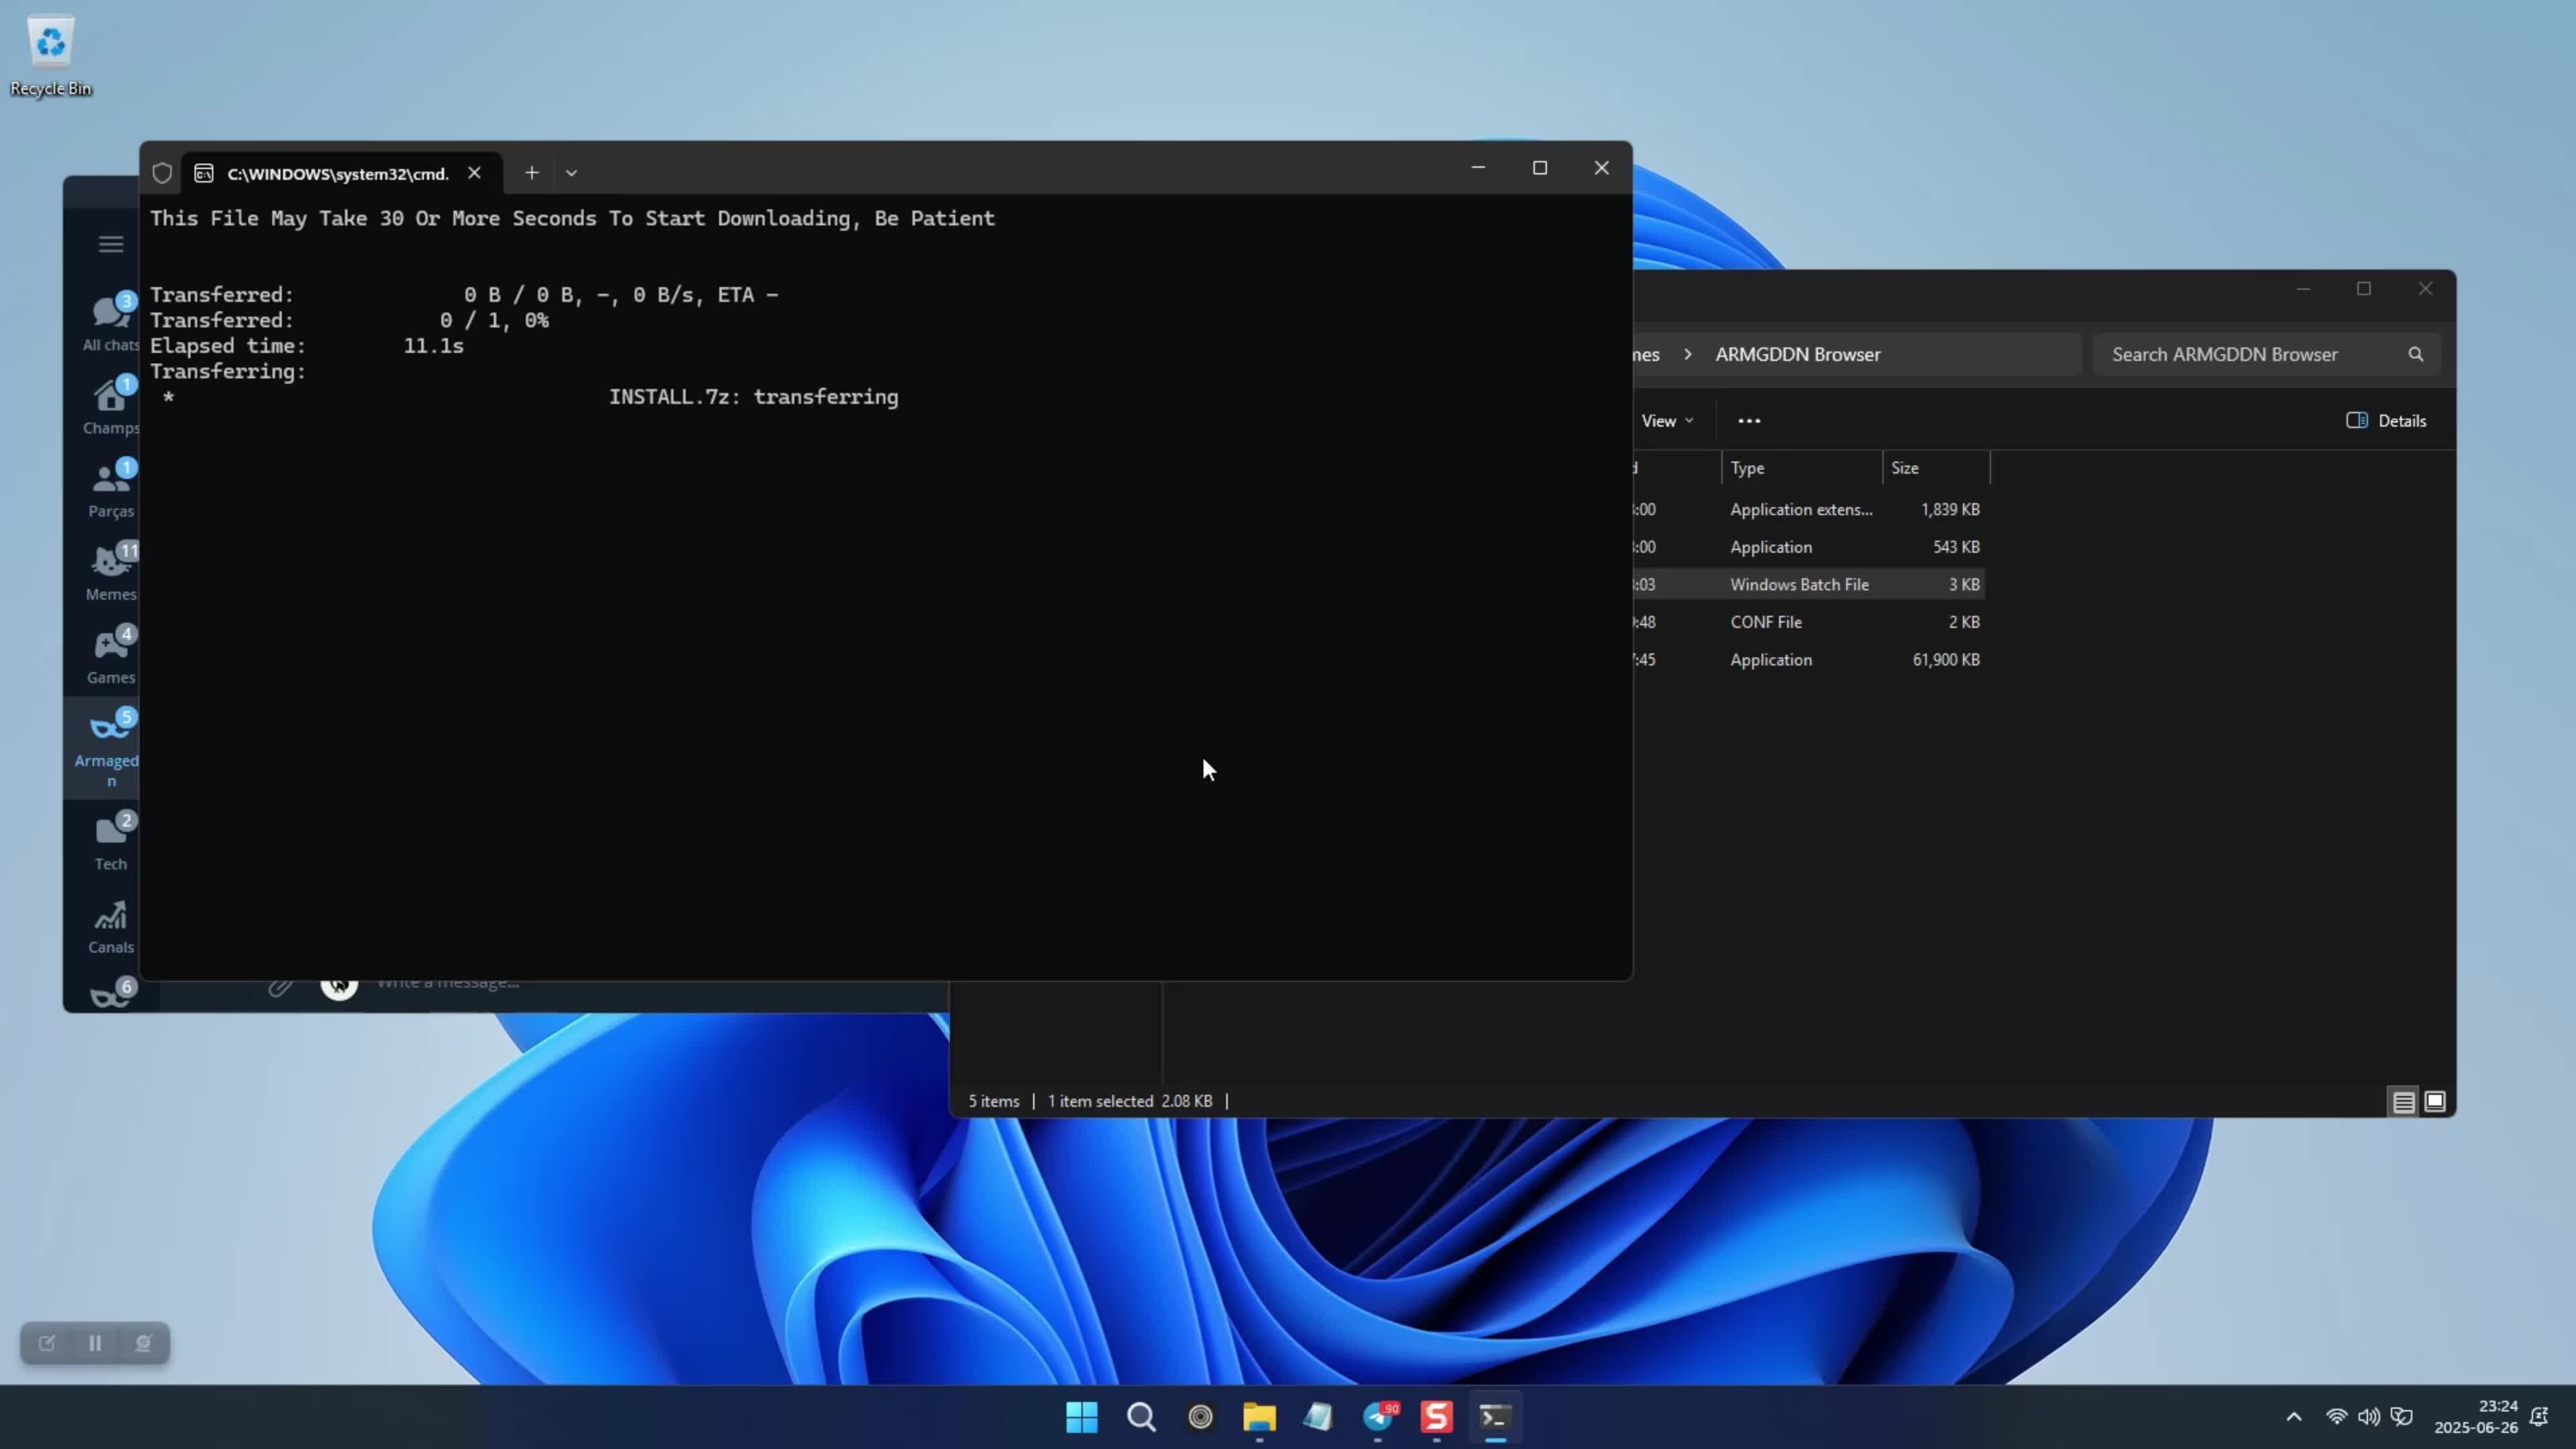Click the ARMGDDN Browser breadcrumb
This screenshot has width=2576, height=1449.
(x=1797, y=354)
